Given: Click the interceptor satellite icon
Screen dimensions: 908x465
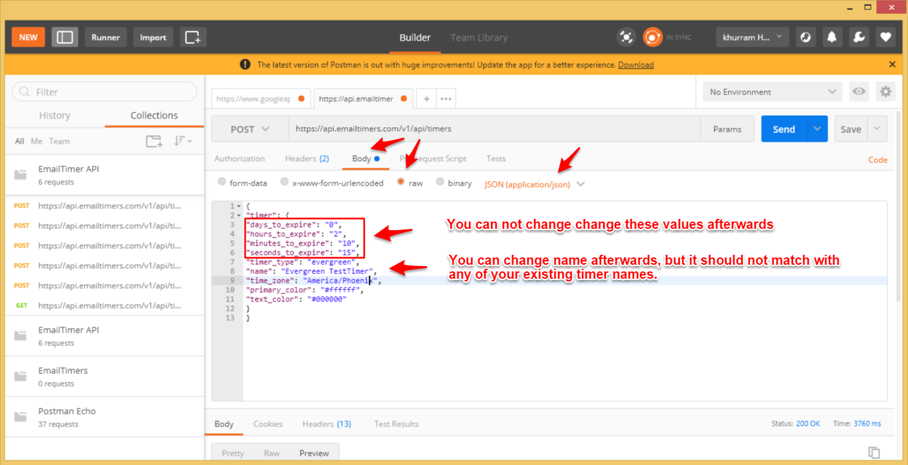Looking at the screenshot, I should click(626, 37).
